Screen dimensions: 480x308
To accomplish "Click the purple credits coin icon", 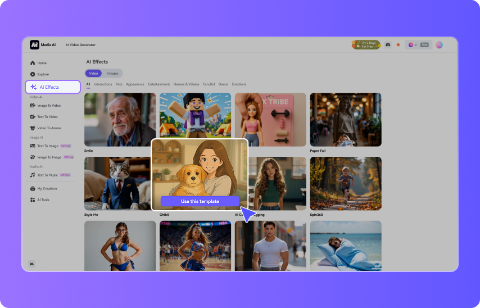I will pos(411,44).
